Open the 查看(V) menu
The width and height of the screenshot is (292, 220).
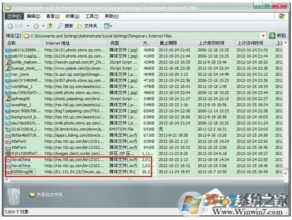click(53, 16)
